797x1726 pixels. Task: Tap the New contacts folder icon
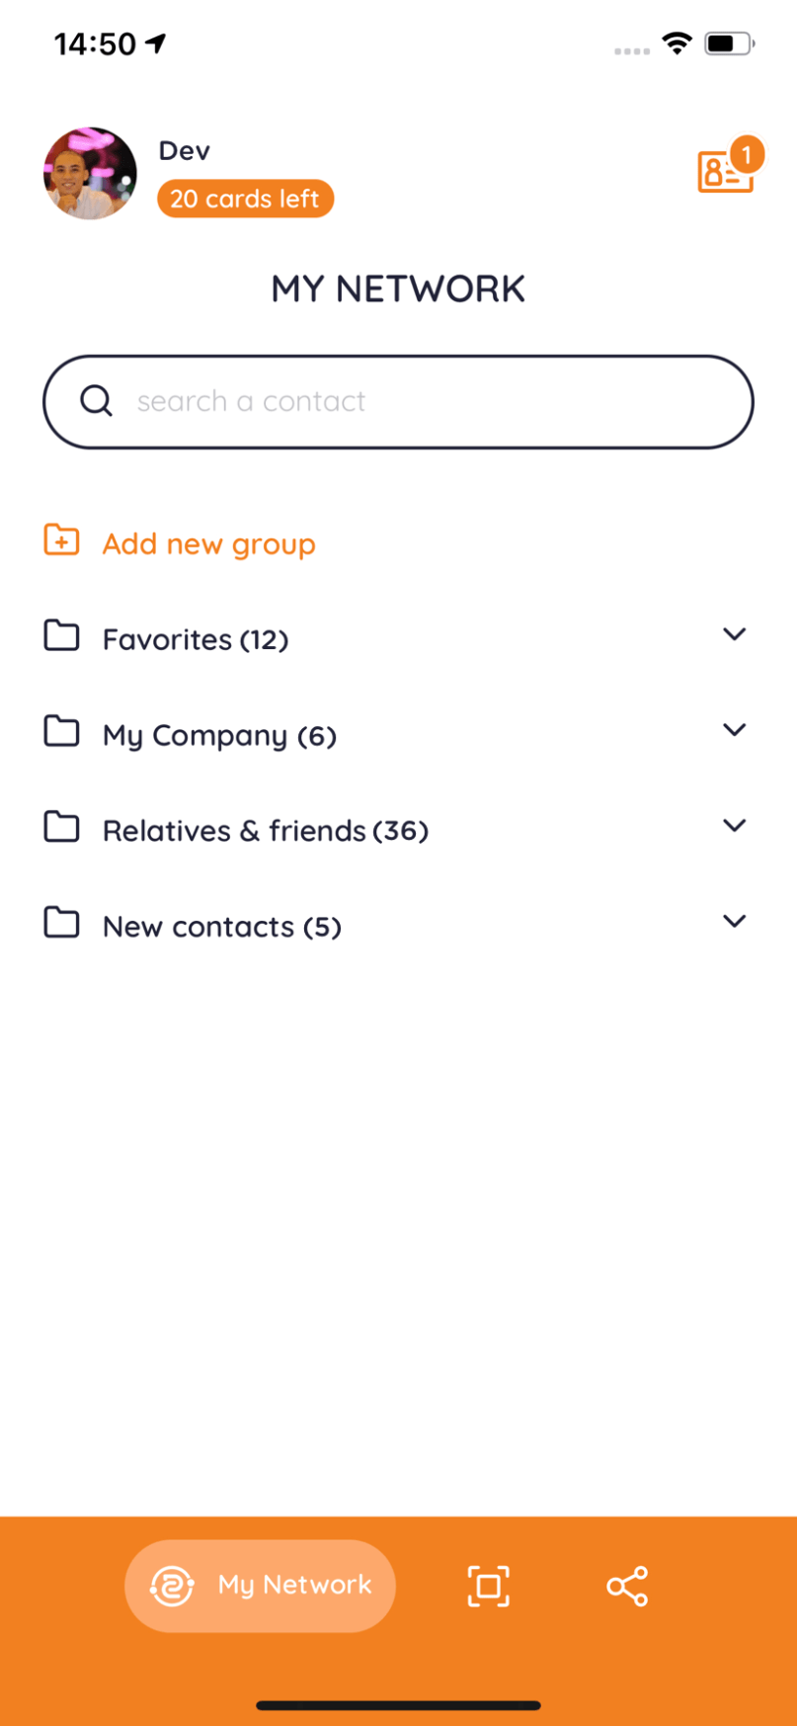(61, 923)
